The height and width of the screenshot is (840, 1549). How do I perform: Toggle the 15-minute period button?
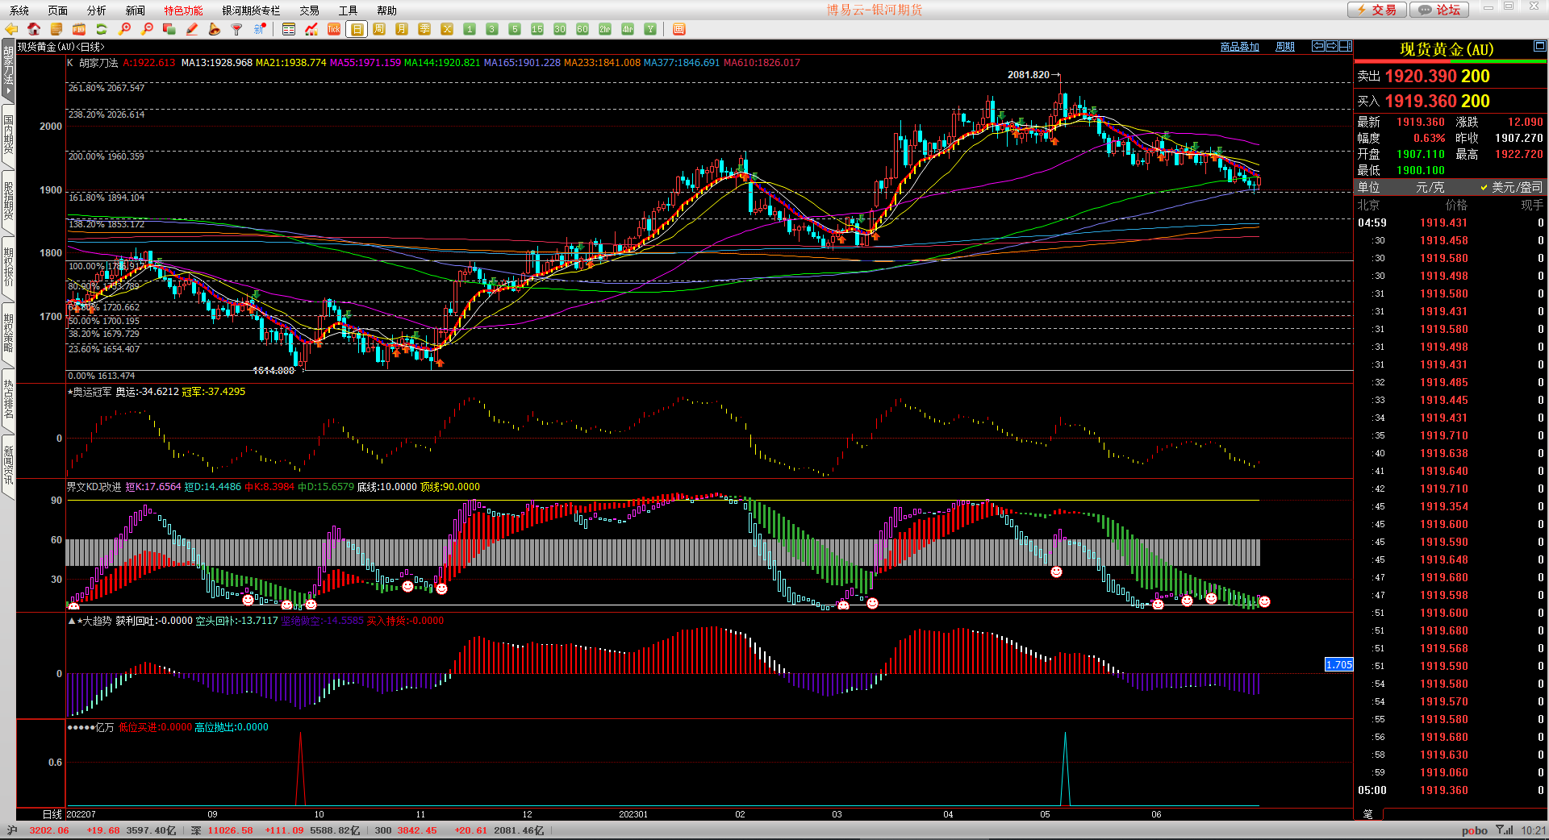[537, 29]
